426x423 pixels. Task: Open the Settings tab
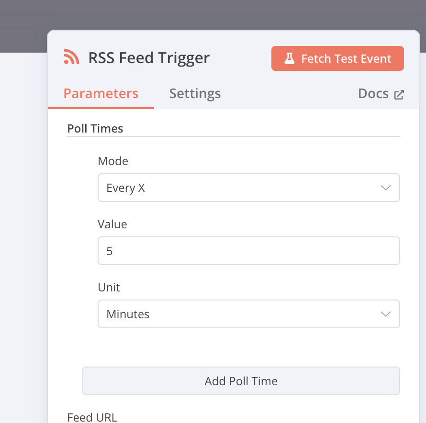click(x=195, y=93)
